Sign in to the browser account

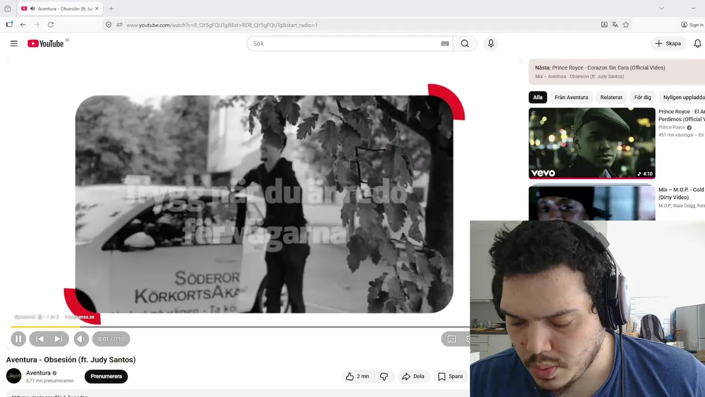[x=692, y=25]
